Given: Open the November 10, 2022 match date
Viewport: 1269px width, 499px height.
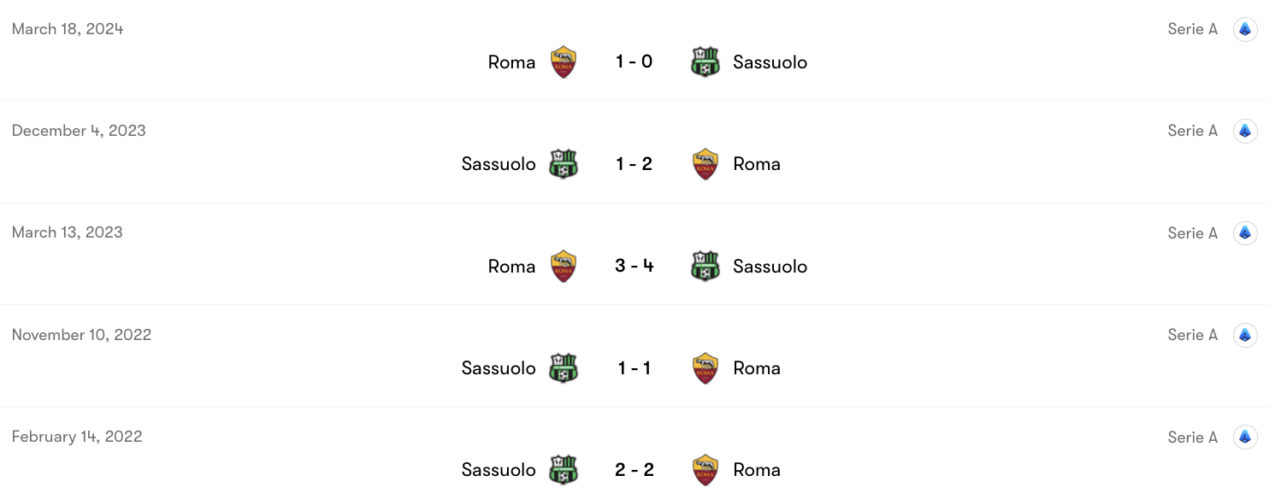Looking at the screenshot, I should click(x=81, y=334).
